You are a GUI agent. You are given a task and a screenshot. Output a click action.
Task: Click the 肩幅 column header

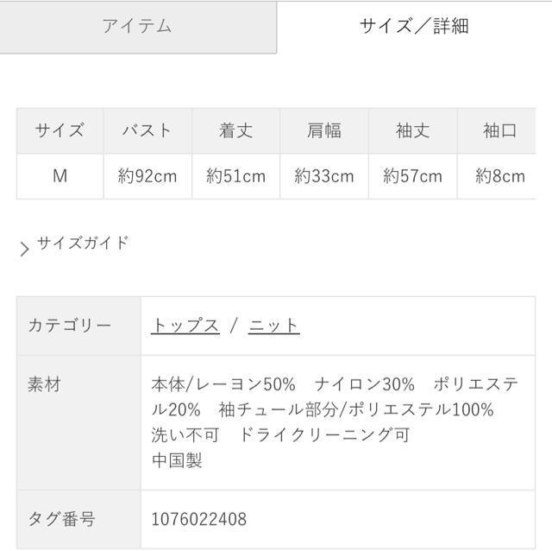(324, 131)
